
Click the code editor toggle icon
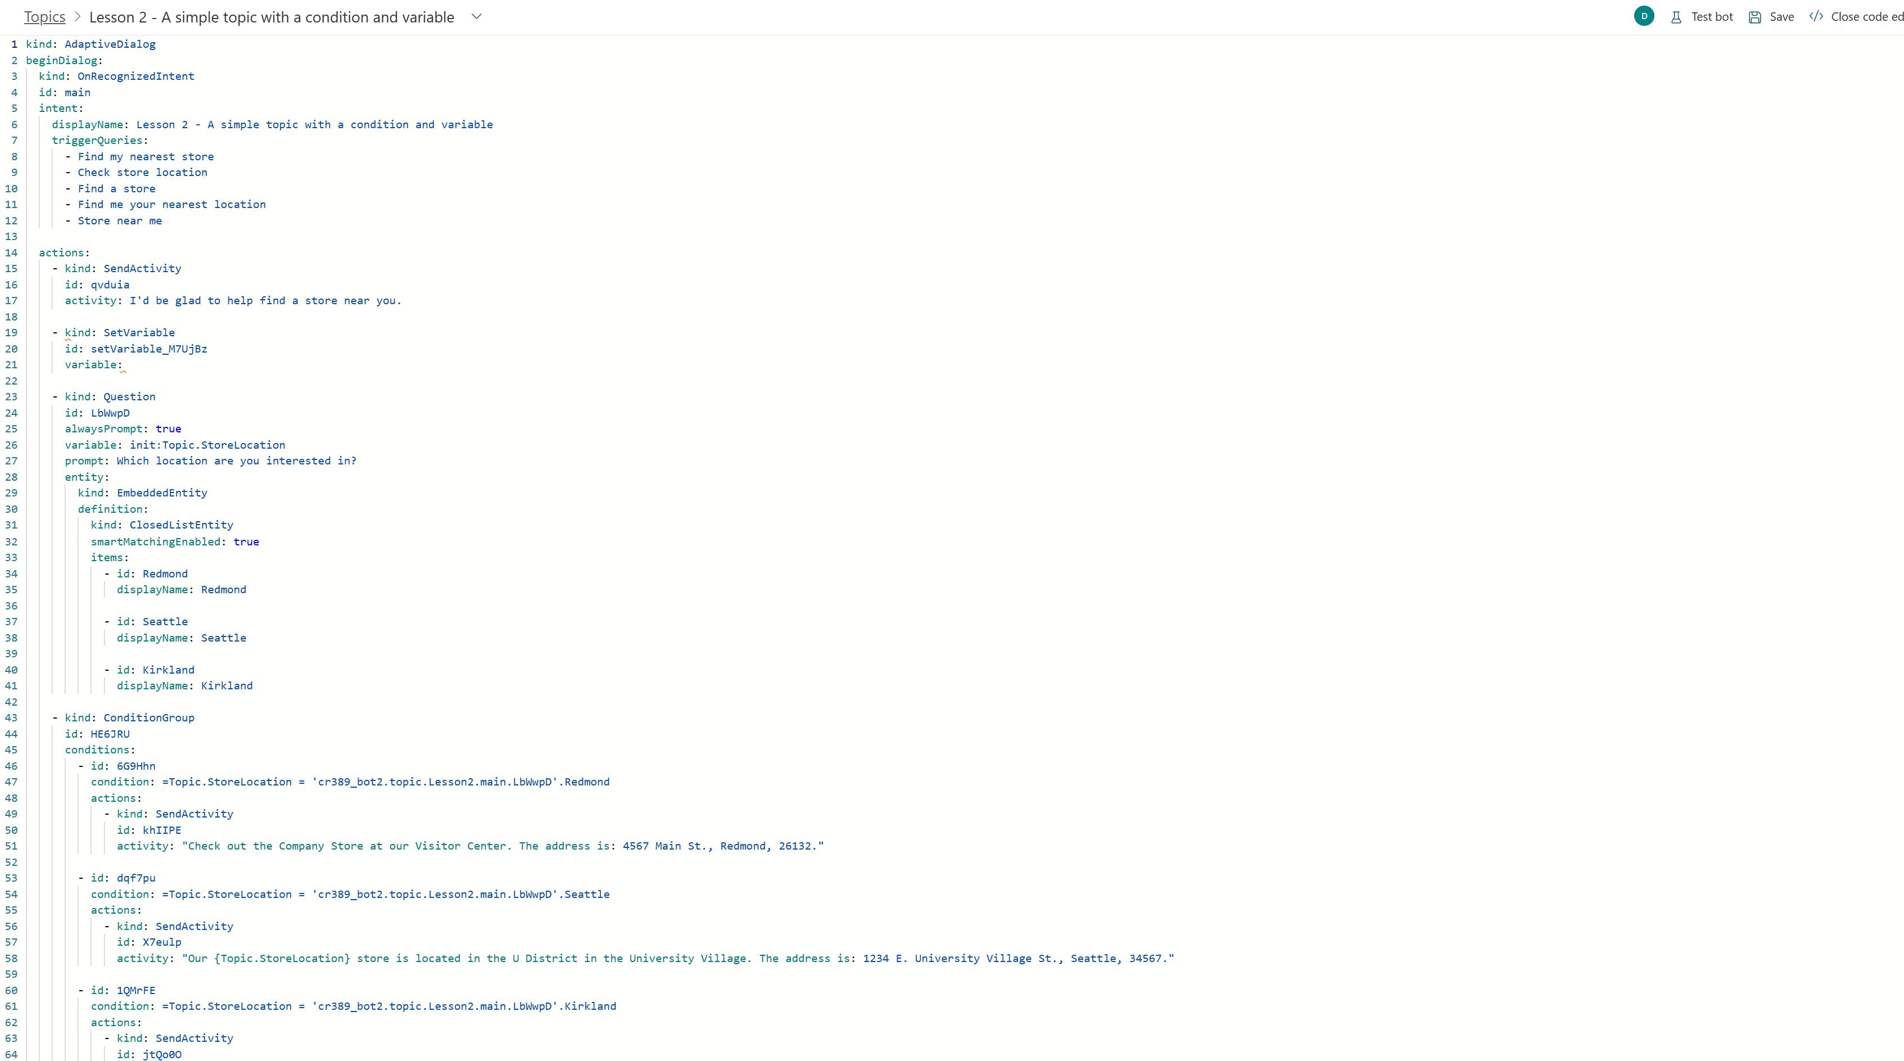1816,16
